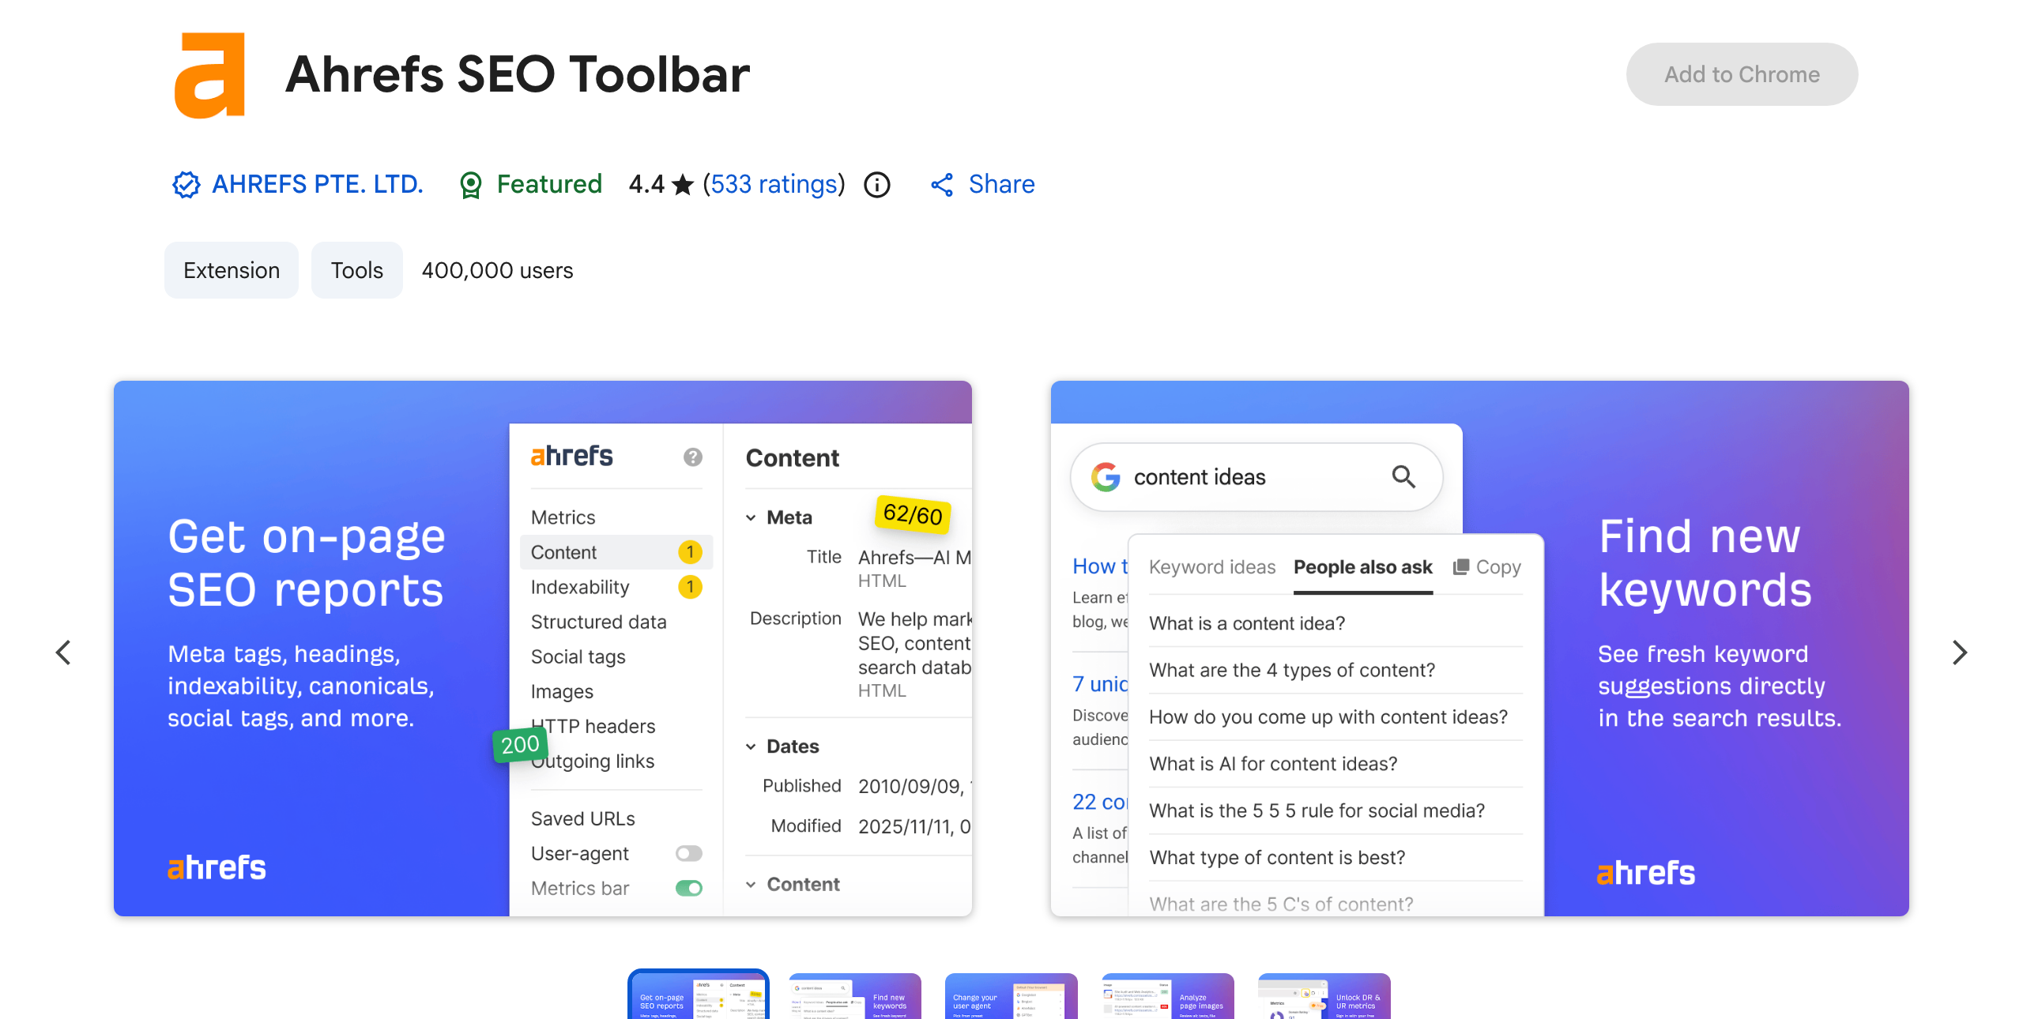Select the 'Get on-page SEO reports' thumbnail
This screenshot has height=1019, width=2023.
pyautogui.click(x=699, y=995)
